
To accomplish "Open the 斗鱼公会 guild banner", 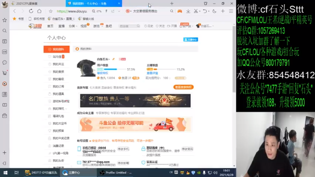I will click(135, 124).
